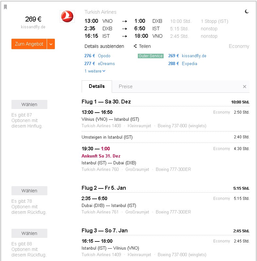Click the Flug 1 — Sa 30. Dez heading

tap(106, 102)
